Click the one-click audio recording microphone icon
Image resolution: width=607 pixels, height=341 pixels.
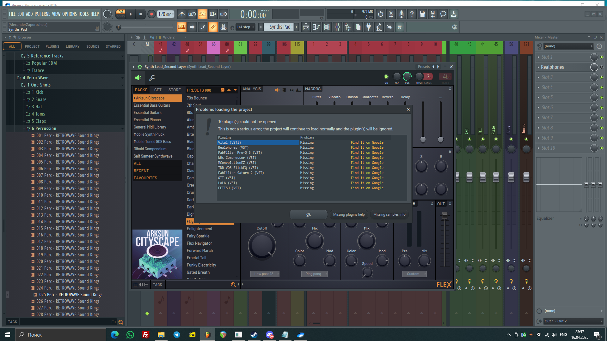point(401,14)
